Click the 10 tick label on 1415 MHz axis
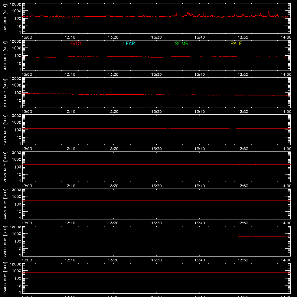Image resolution: width=297 pixels, height=297 pixels. pyautogui.click(x=19, y=137)
